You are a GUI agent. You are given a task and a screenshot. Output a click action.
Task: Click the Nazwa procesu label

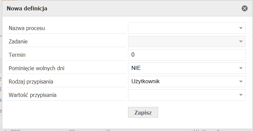(x=27, y=28)
